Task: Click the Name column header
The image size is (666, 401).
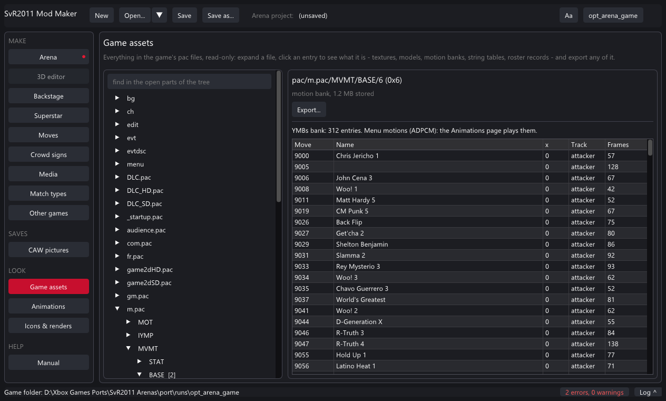Action: coord(438,144)
